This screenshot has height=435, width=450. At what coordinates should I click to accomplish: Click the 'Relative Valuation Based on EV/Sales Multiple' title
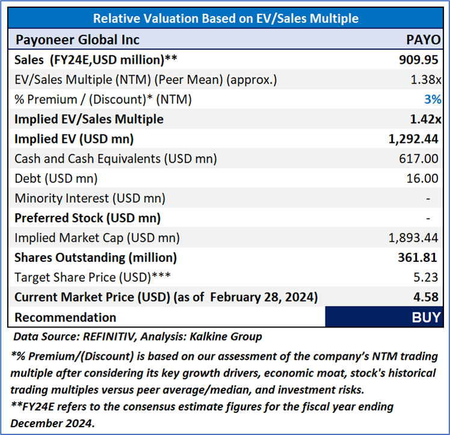click(226, 19)
